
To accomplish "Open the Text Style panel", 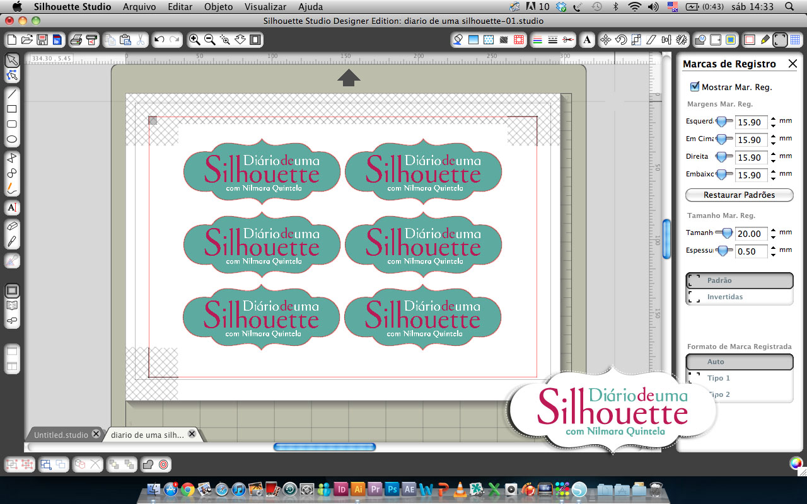I will pyautogui.click(x=587, y=40).
